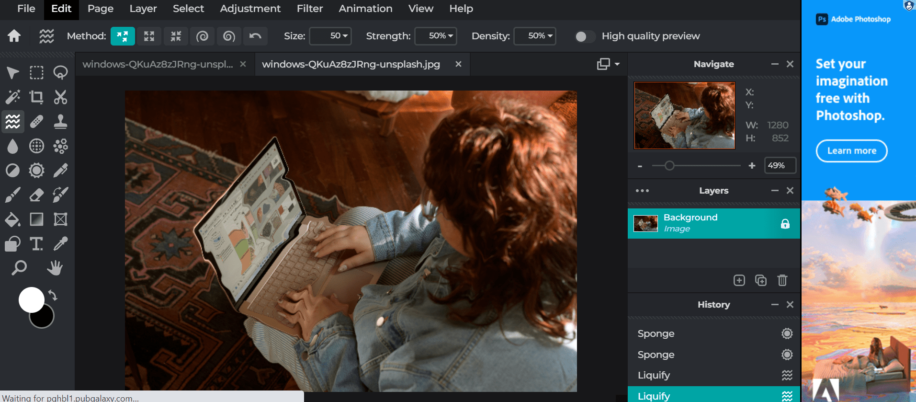
Task: Select the Sponge tool in toolbox
Action: [x=36, y=171]
